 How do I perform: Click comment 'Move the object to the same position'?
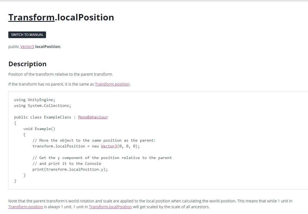(94, 141)
